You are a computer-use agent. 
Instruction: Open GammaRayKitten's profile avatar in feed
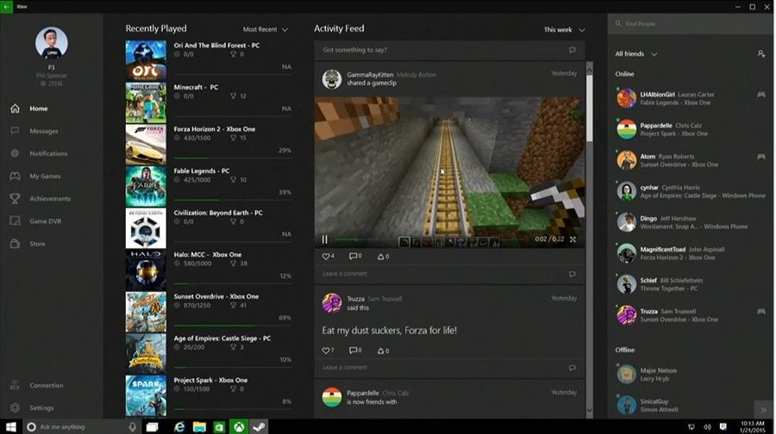click(332, 79)
